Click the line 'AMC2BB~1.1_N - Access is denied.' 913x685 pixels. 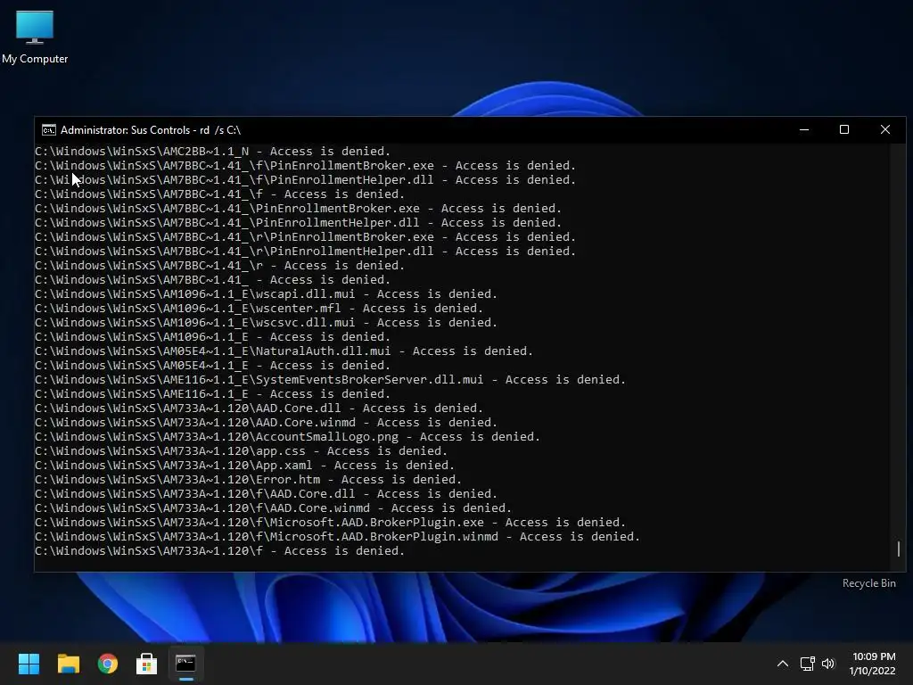[x=212, y=152]
